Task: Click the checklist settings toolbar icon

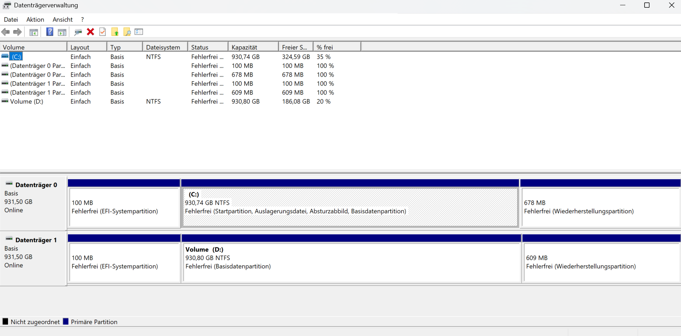Action: coord(139,32)
